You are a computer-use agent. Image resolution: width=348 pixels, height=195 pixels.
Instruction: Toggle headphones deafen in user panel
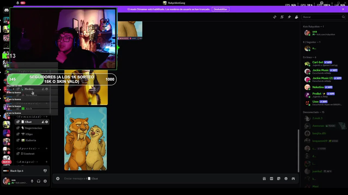point(39,181)
